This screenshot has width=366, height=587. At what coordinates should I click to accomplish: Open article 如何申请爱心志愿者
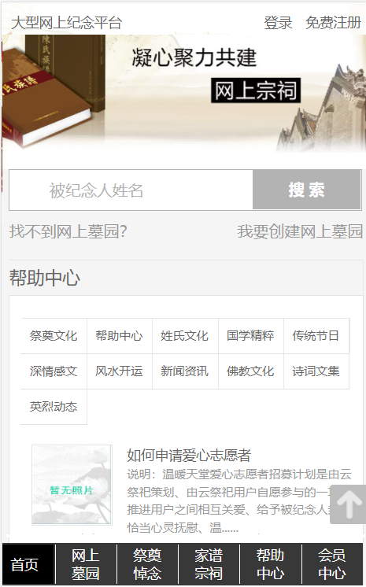tap(189, 456)
